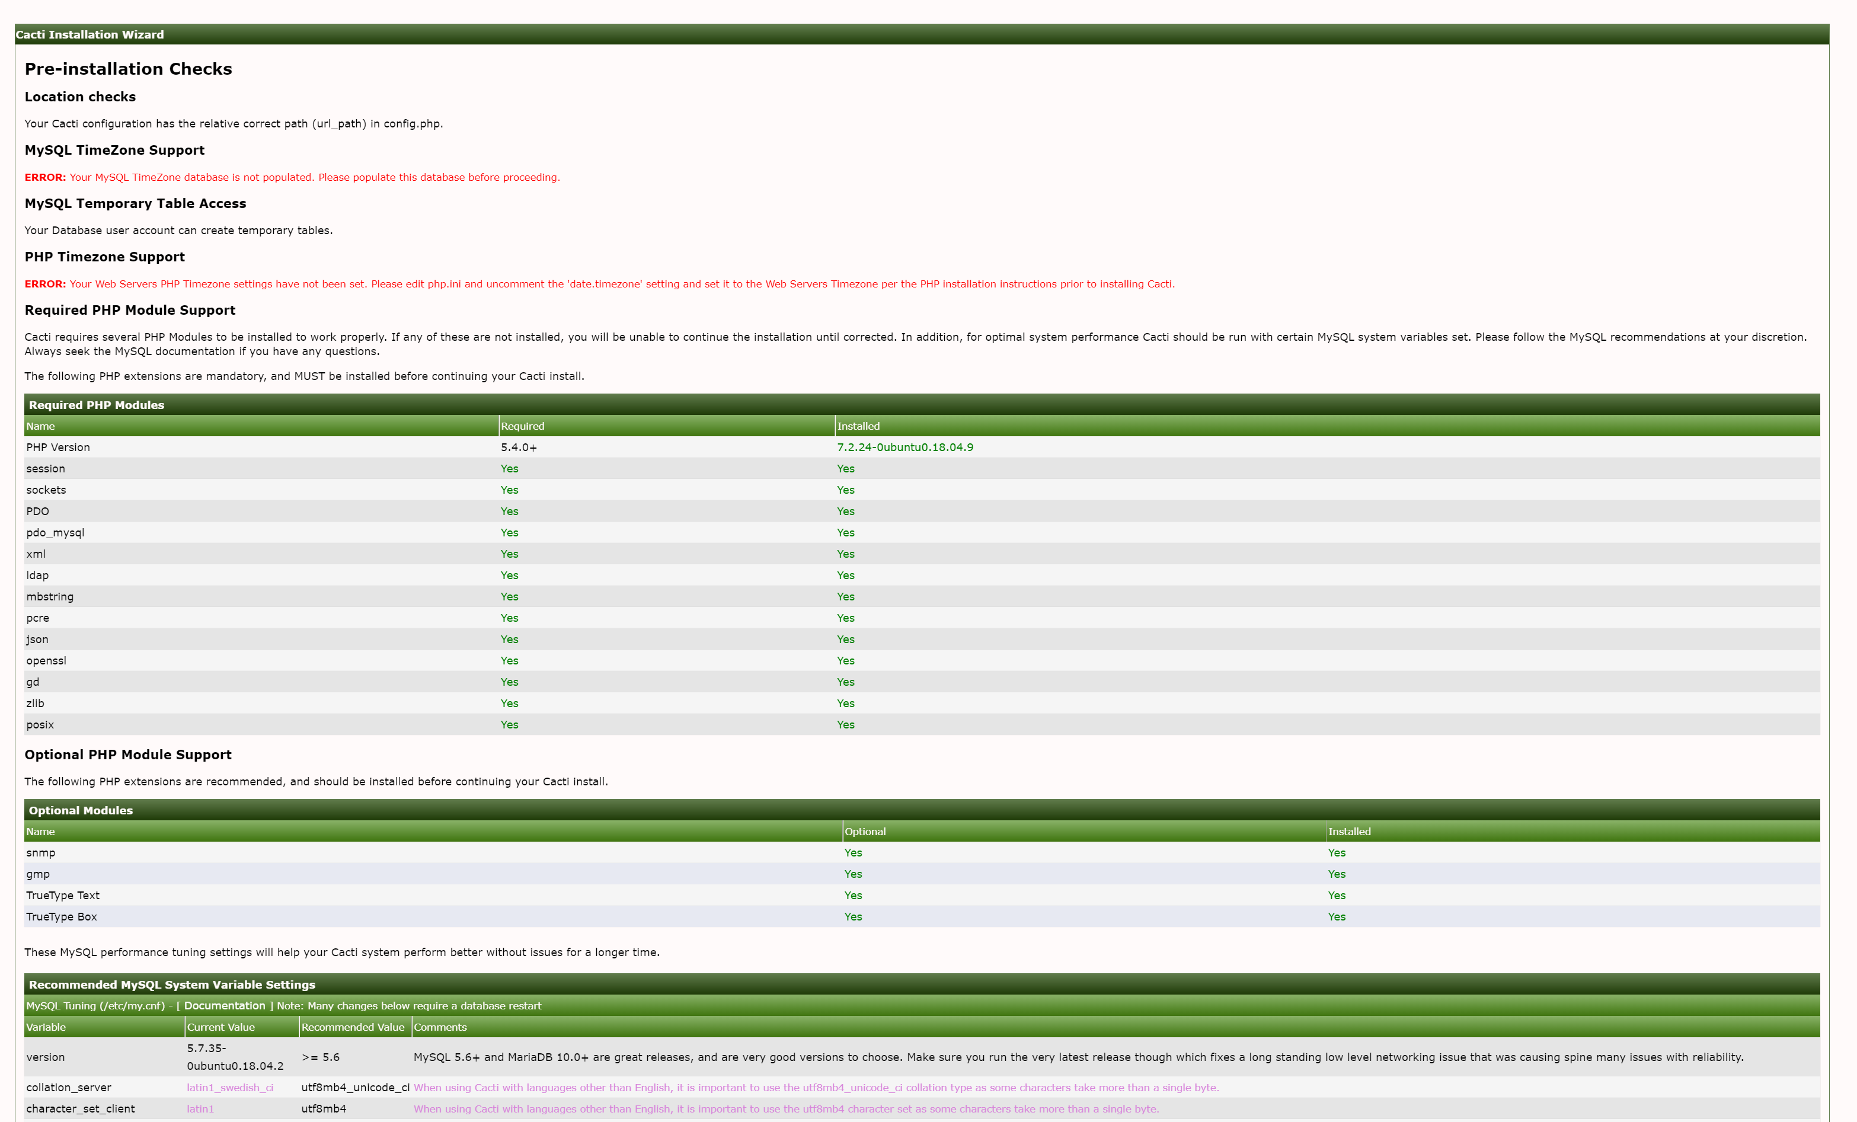Click the Installed header in Required PHP Modules table
The width and height of the screenshot is (1857, 1122).
tap(858, 426)
